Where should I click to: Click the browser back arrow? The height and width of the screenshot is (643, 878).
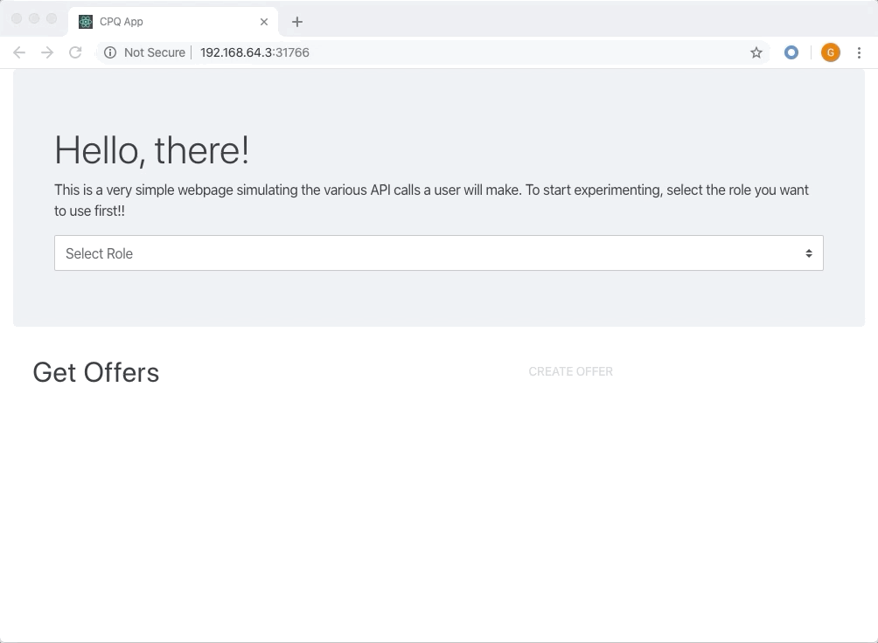pyautogui.click(x=19, y=52)
